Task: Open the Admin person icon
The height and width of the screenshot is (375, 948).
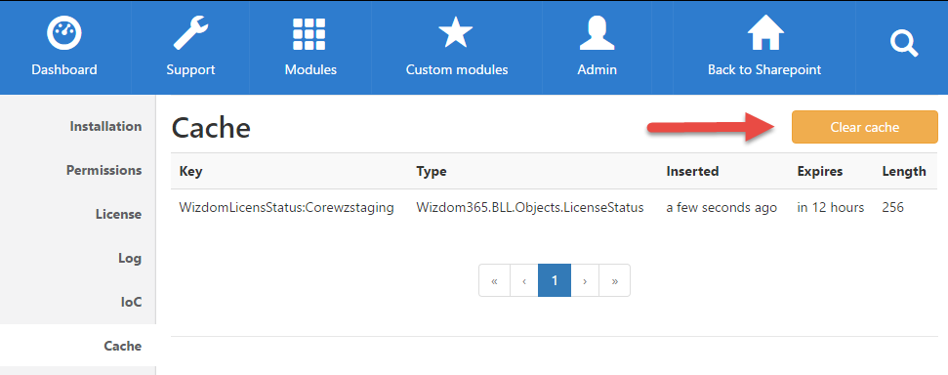Action: [x=597, y=33]
